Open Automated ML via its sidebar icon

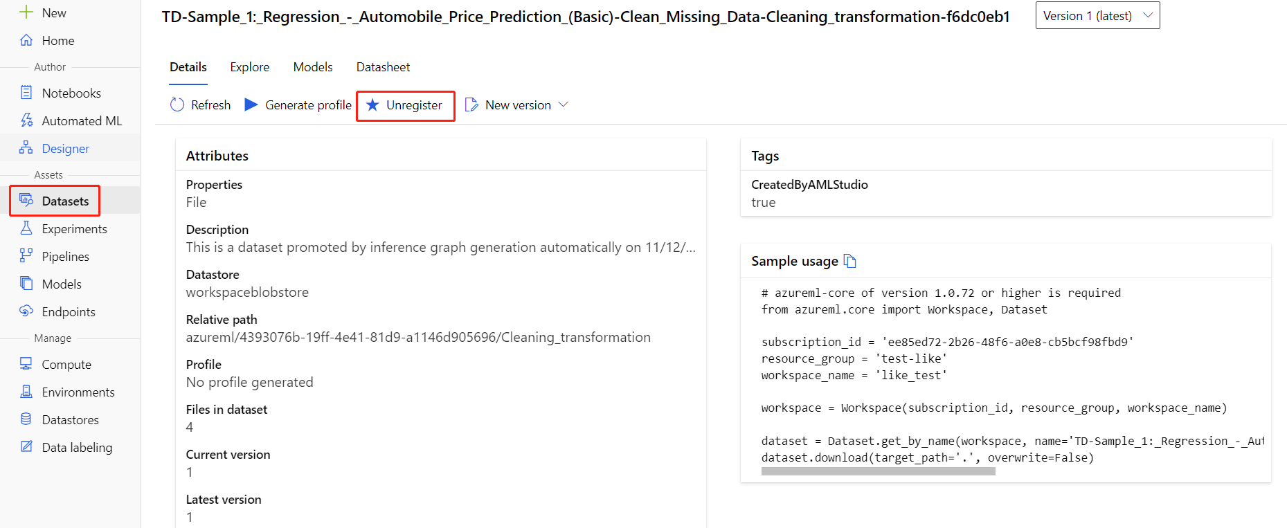click(26, 120)
